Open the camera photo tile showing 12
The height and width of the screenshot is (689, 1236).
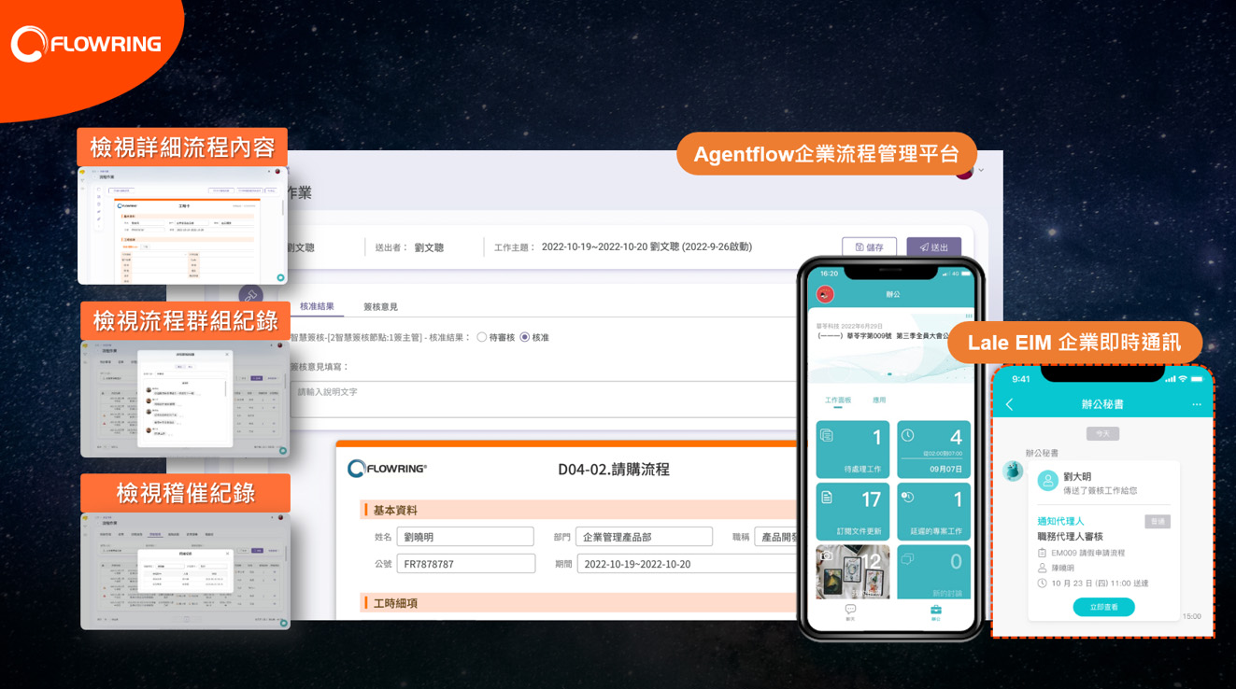853,571
